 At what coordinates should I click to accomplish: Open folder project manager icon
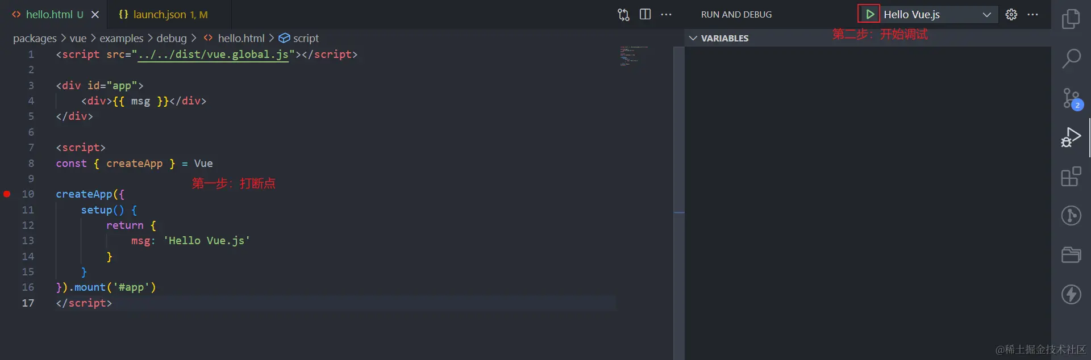click(x=1071, y=255)
